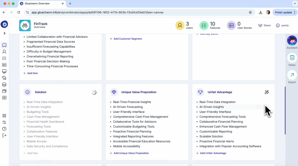Click the magic wand in Unfair Advantage
Viewport: 298px width, 166px height.
coord(267,92)
